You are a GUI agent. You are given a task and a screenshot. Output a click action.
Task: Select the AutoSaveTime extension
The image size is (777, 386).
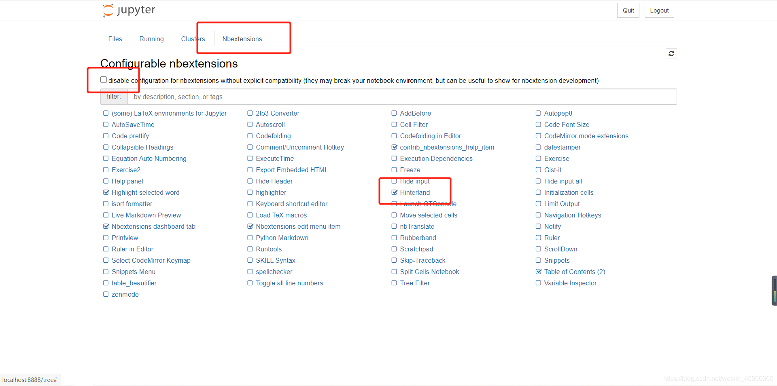pyautogui.click(x=133, y=124)
